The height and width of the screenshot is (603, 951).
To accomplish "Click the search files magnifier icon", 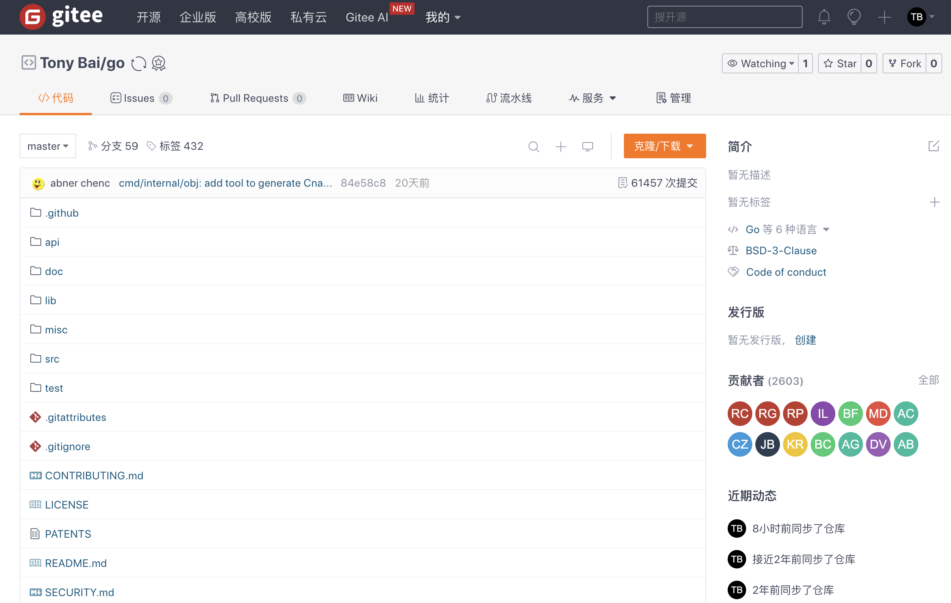I will click(x=534, y=146).
